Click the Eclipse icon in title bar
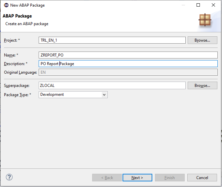This screenshot has width=222, height=187. [x=6, y=5]
